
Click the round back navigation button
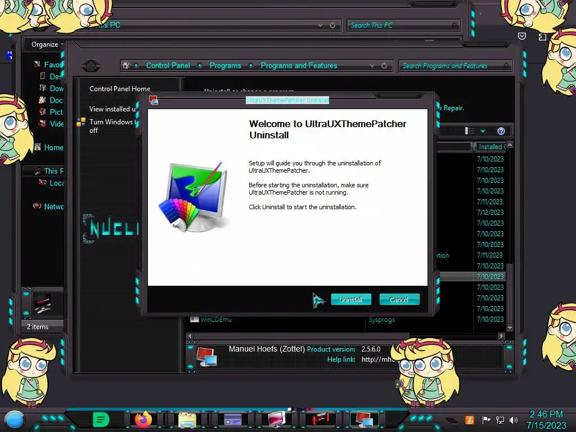coord(91,66)
